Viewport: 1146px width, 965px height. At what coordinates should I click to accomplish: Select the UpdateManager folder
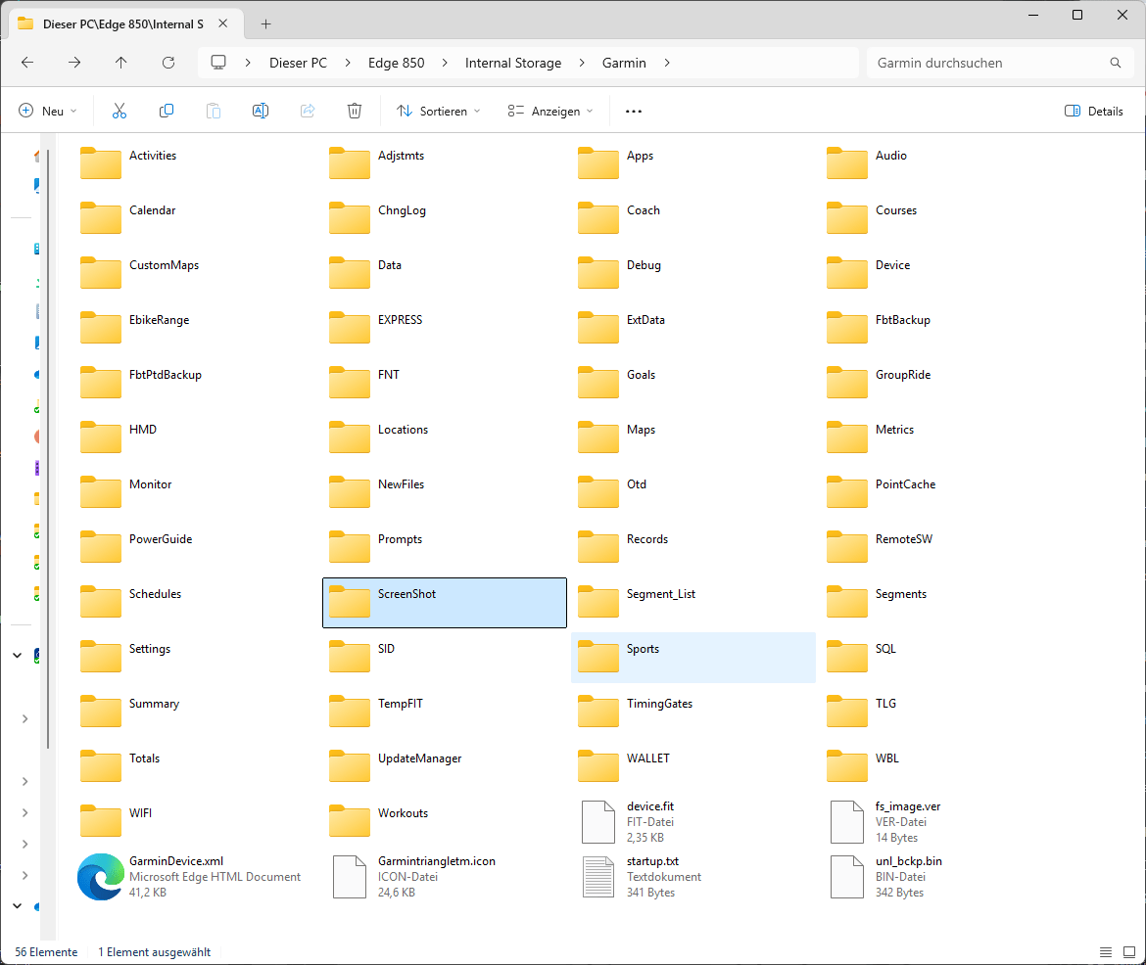point(445,767)
